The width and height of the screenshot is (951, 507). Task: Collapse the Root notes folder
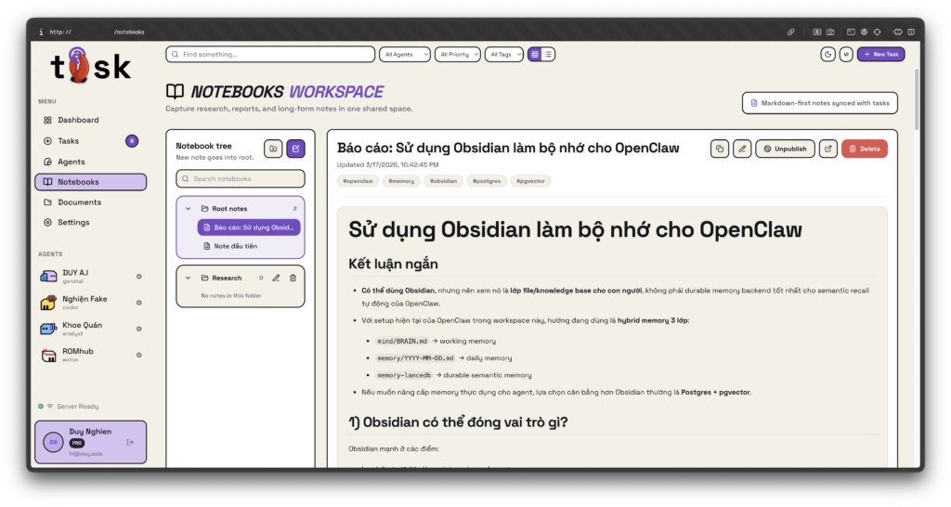[189, 209]
